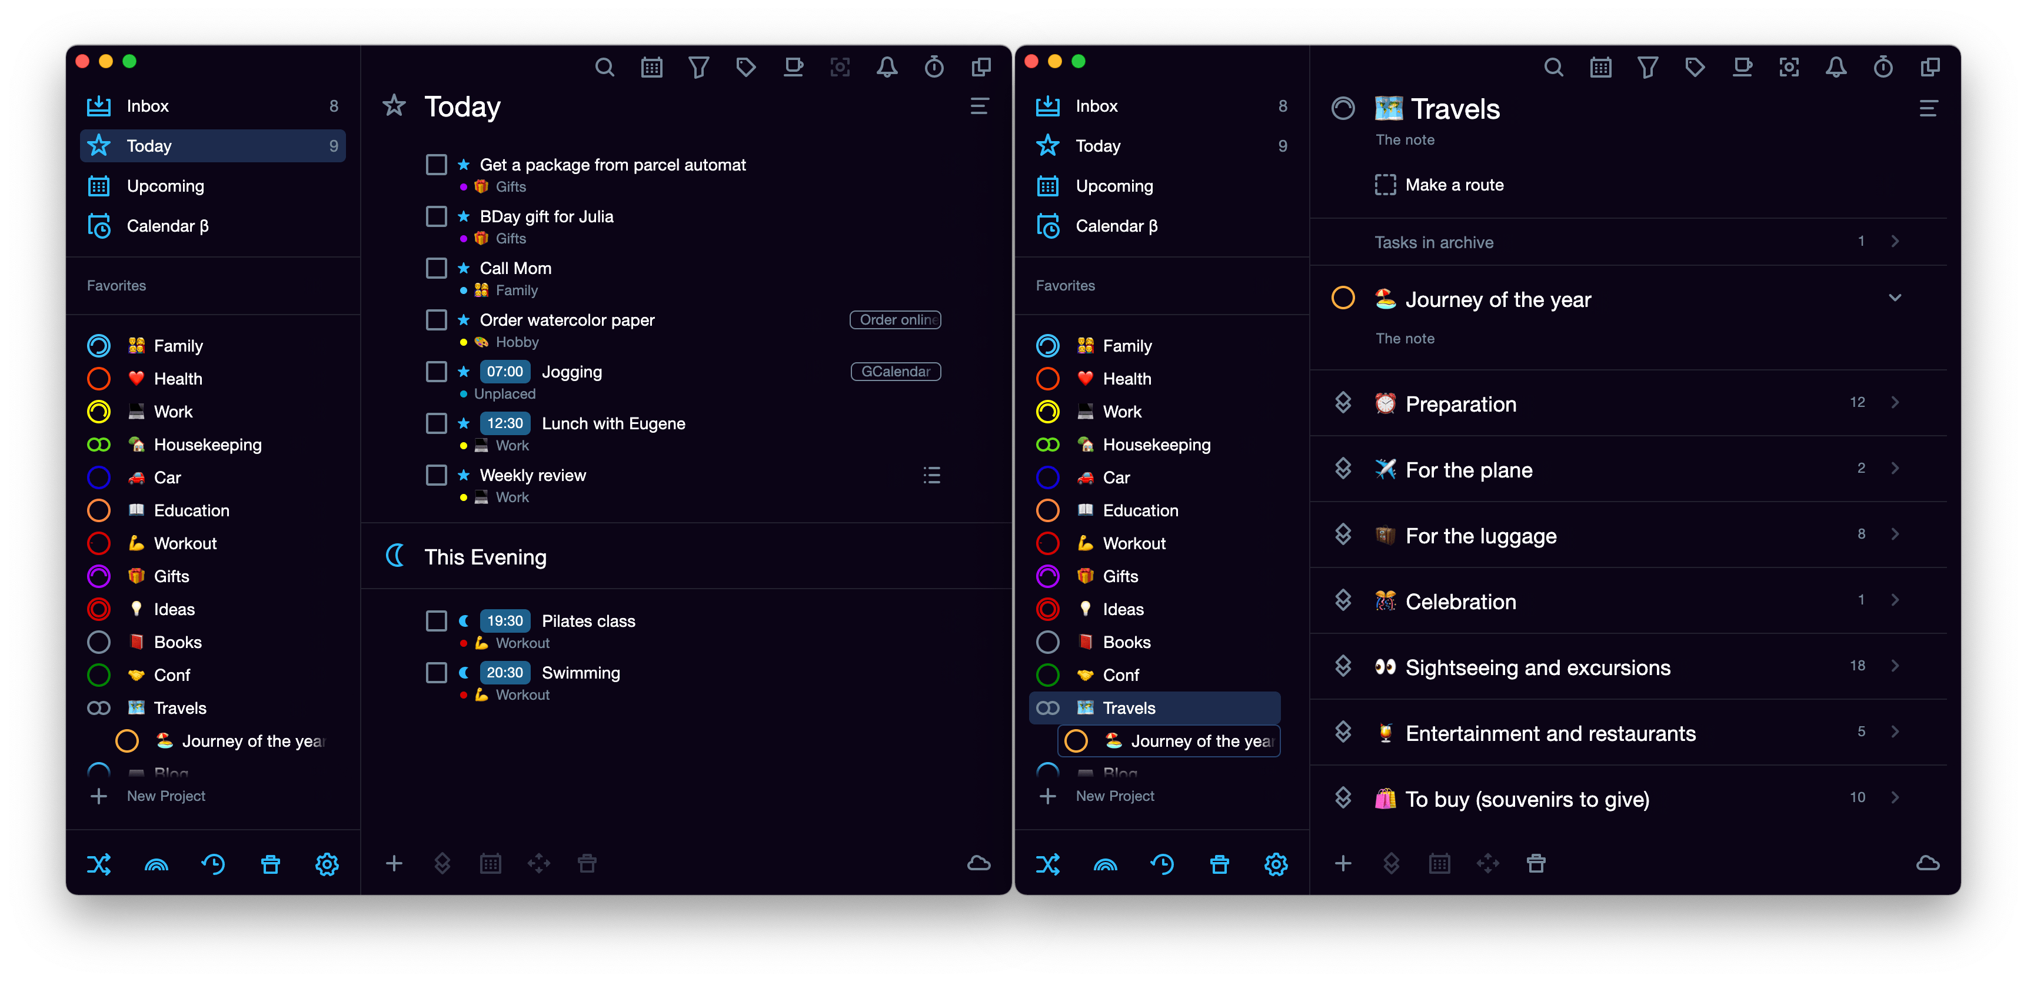Open the timer icon in left window toolbar
Screen dimensions: 2027x982
click(x=934, y=68)
